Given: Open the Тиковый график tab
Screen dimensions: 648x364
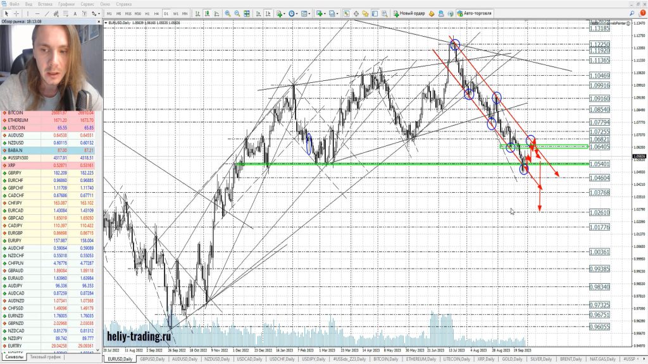Looking at the screenshot, I should (46, 357).
